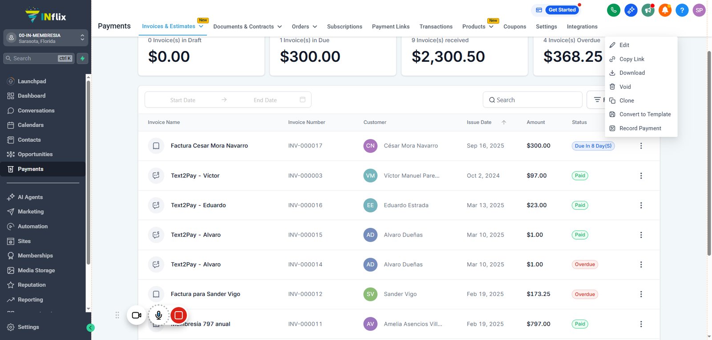Go to Payment Links tab
This screenshot has width=712, height=340.
[391, 27]
